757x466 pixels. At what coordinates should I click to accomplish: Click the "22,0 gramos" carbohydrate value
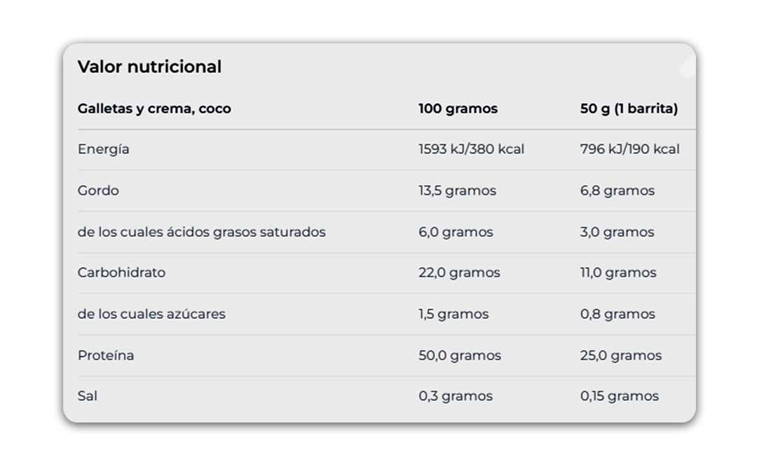pyautogui.click(x=459, y=273)
